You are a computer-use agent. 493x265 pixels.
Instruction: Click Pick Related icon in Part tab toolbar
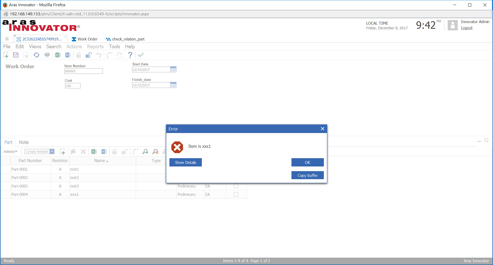pyautogui.click(x=73, y=152)
